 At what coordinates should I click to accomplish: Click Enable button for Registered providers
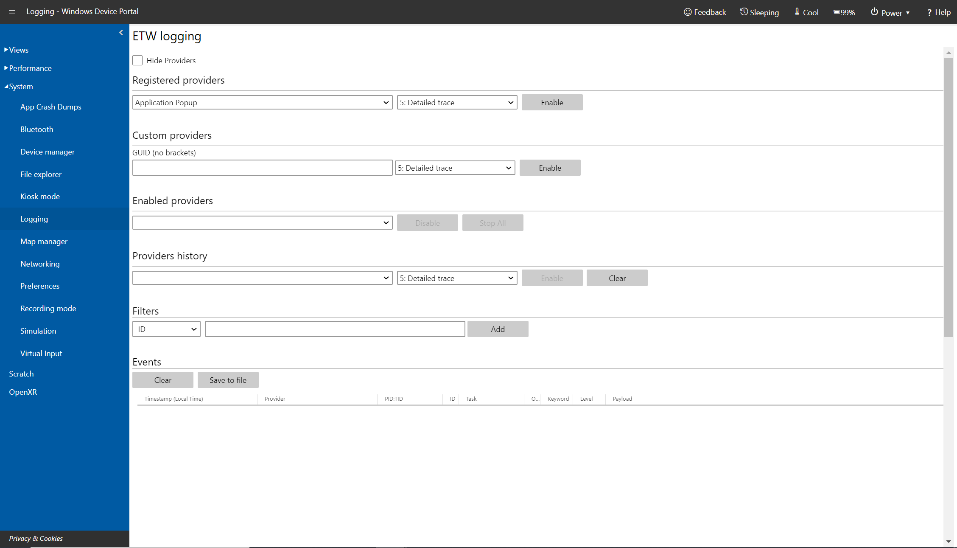[x=551, y=102]
